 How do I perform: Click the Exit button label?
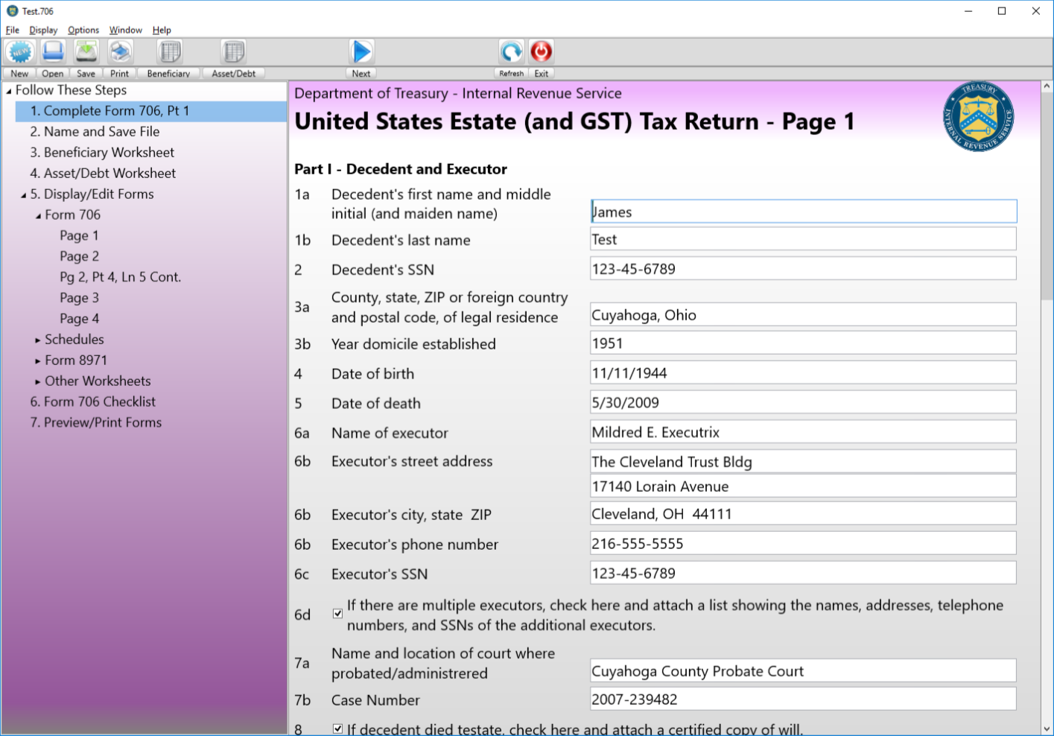tap(542, 74)
